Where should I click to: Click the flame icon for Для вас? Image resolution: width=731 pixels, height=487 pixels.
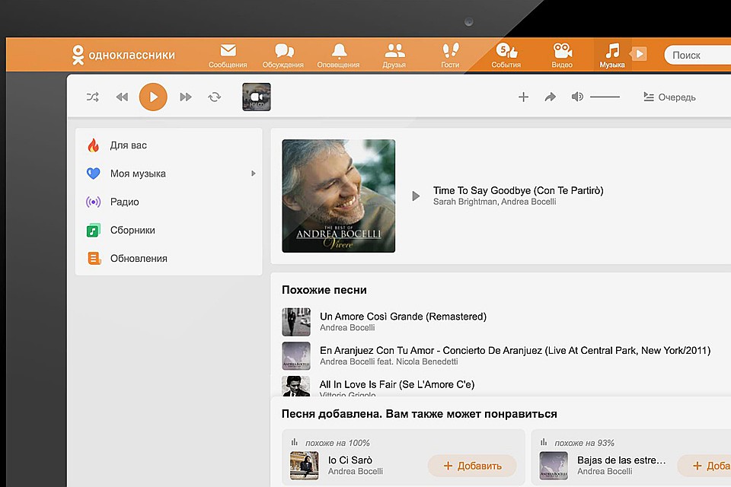pyautogui.click(x=93, y=145)
